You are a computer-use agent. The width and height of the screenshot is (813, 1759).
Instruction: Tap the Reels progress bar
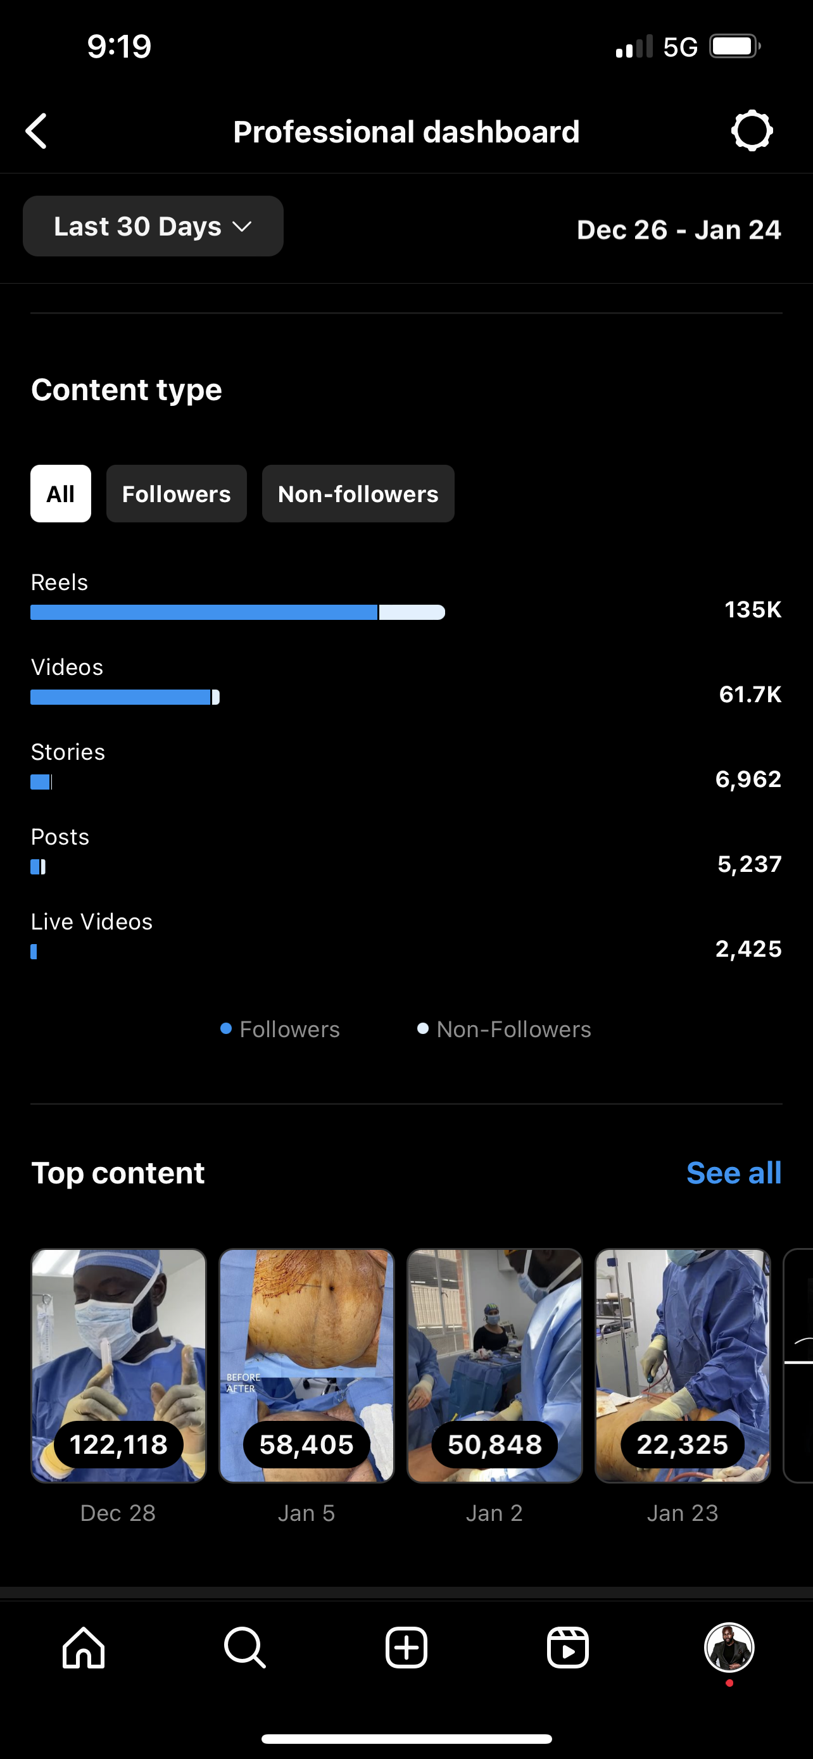237,612
